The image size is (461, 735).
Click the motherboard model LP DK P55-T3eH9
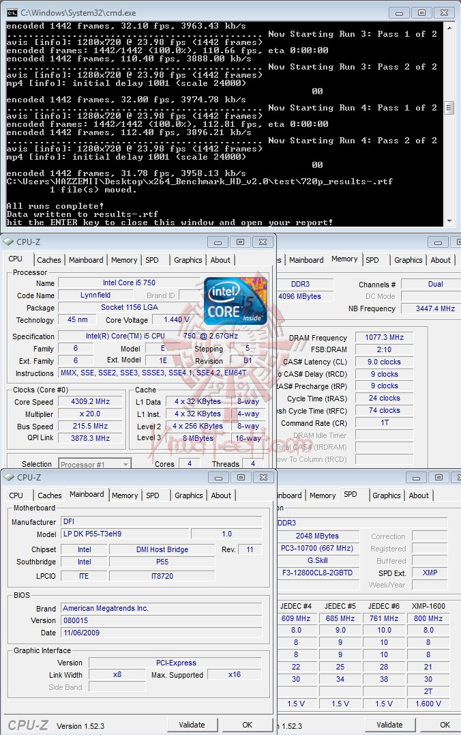[x=125, y=534]
